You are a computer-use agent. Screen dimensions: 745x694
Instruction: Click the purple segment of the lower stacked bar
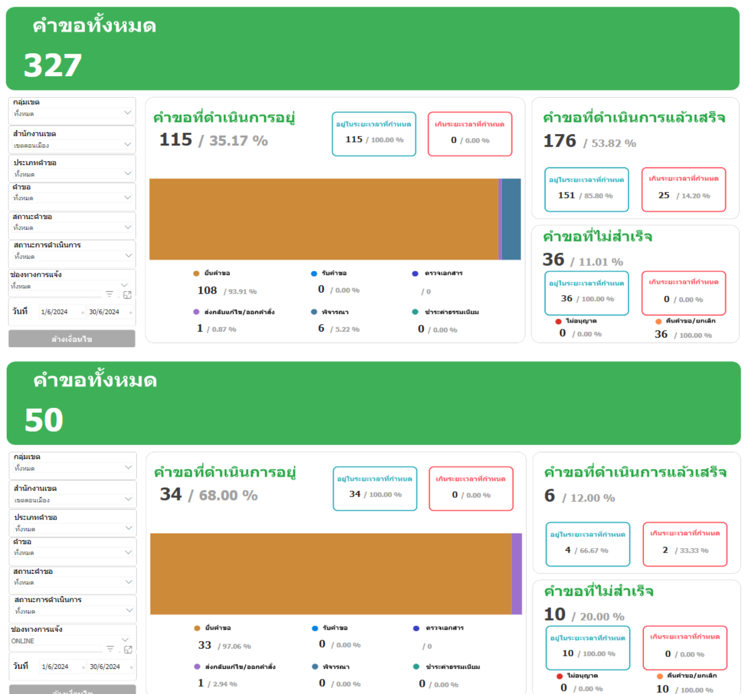516,574
